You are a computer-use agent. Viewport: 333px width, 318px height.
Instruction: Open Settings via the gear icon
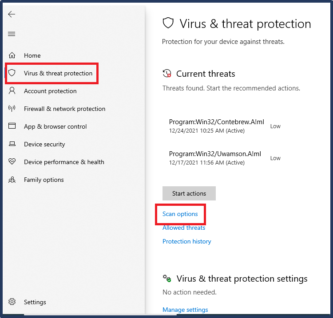(12, 302)
